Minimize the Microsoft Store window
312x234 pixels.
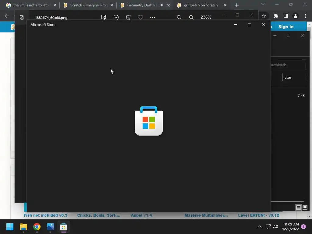tap(236, 25)
